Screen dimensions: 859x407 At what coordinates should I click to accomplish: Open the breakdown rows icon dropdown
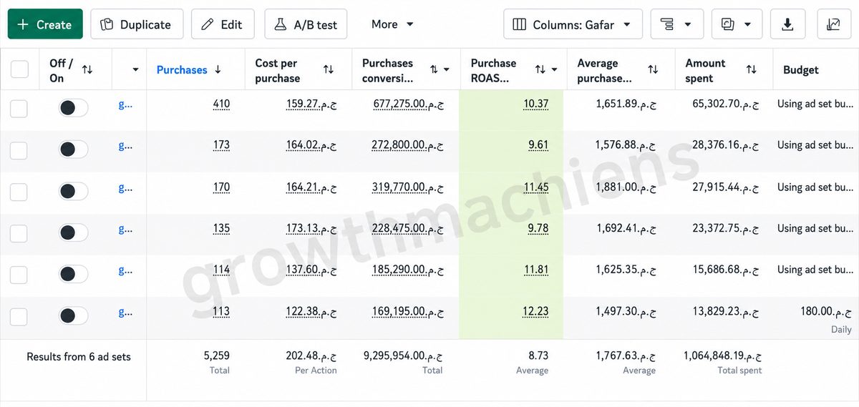tap(676, 24)
